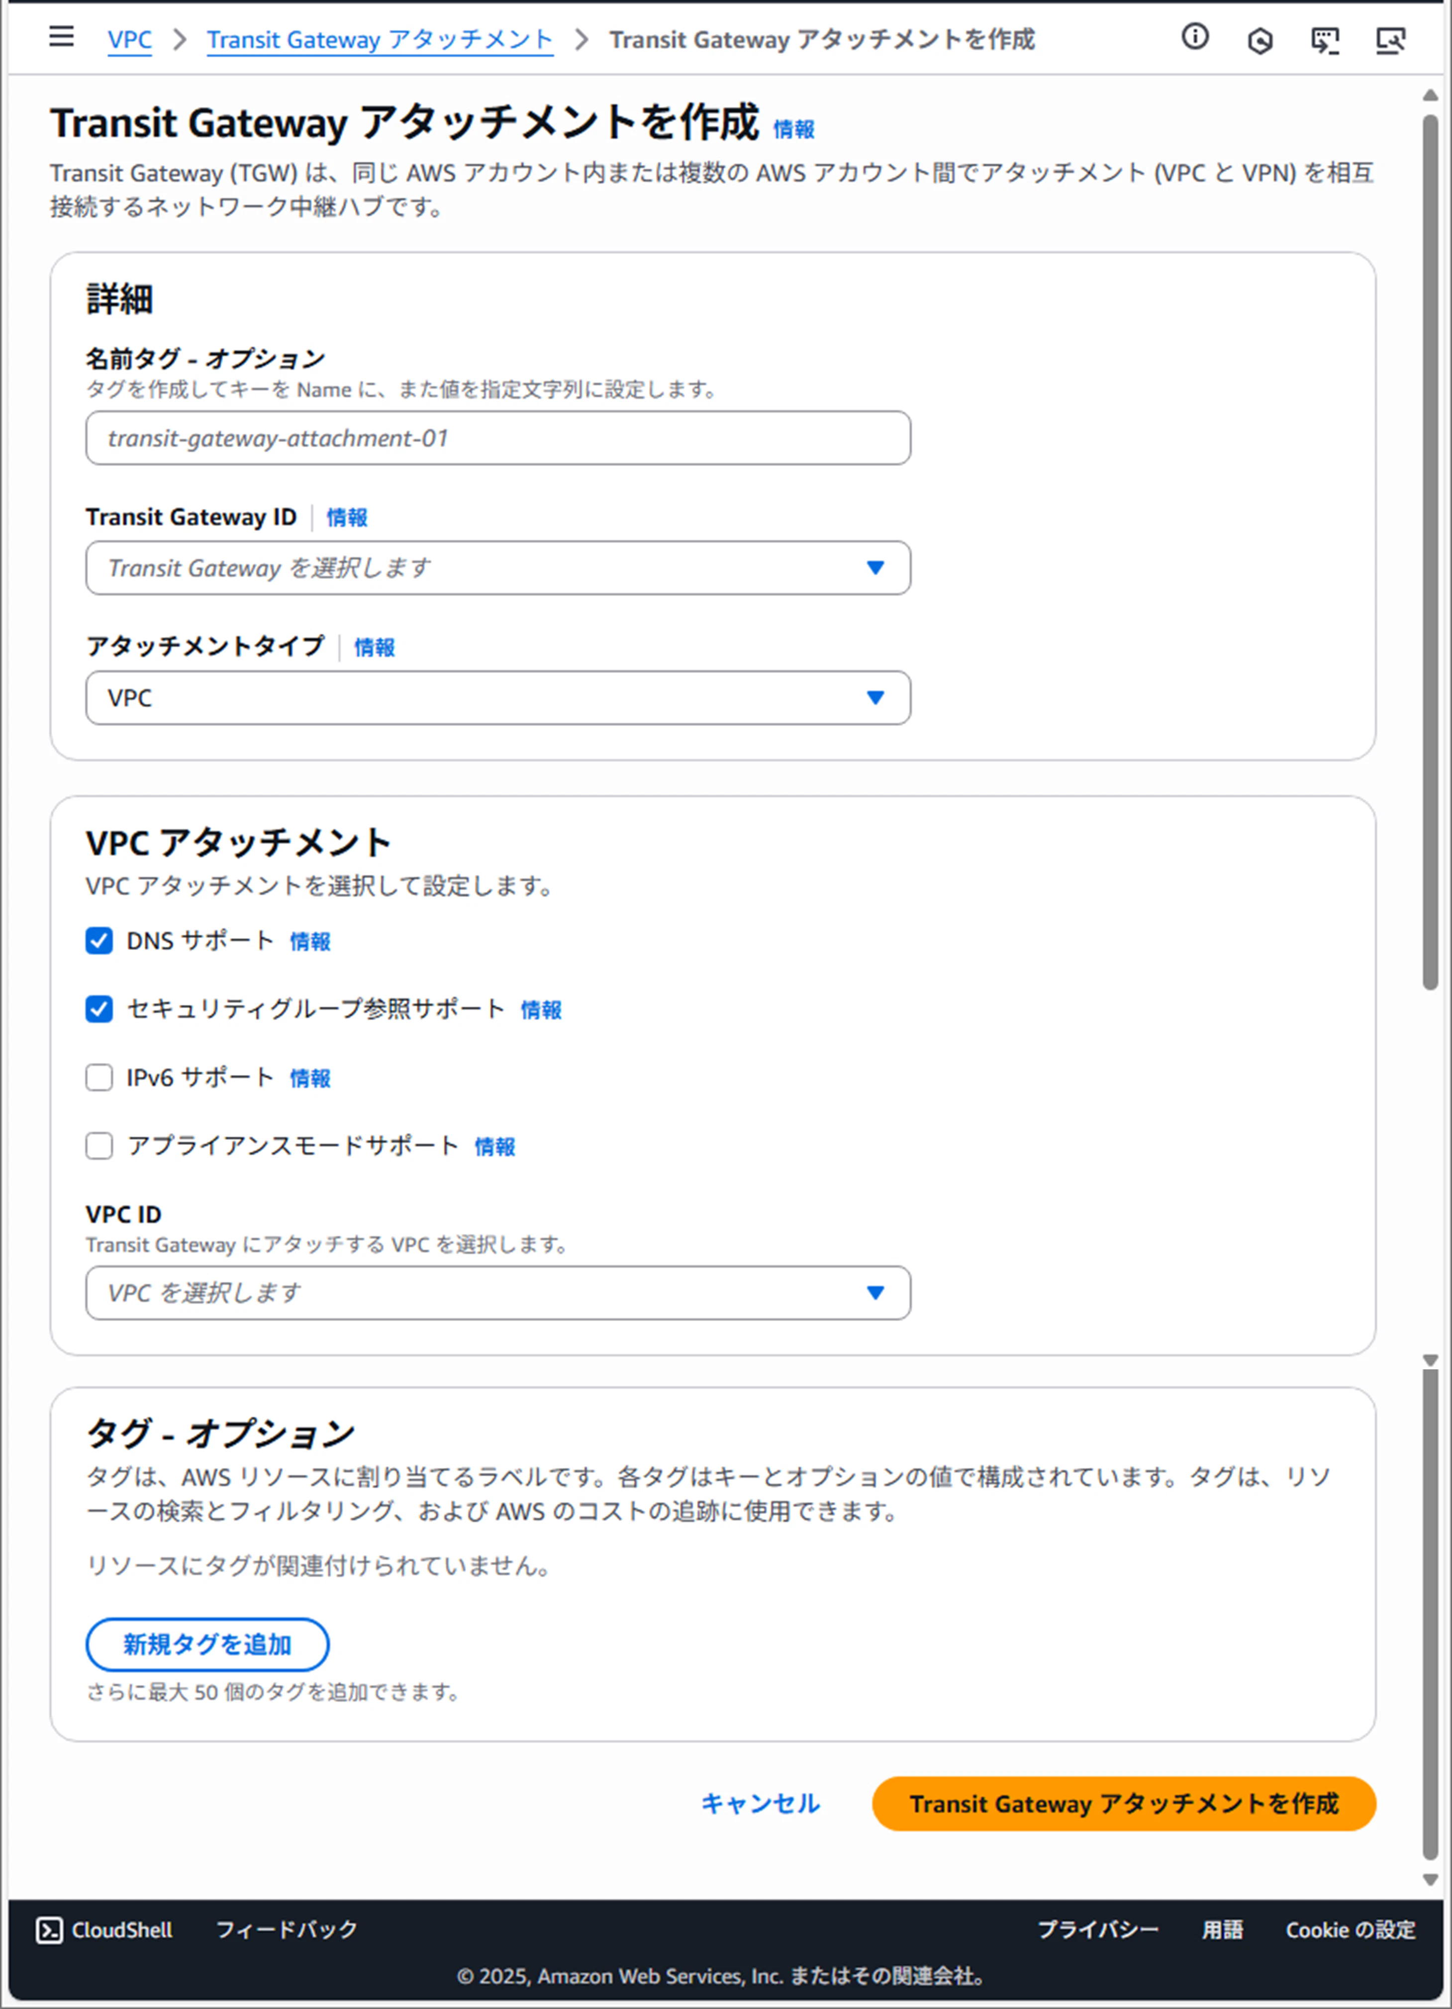Go to VPC breadcrumb link
The image size is (1452, 2009).
coord(129,41)
